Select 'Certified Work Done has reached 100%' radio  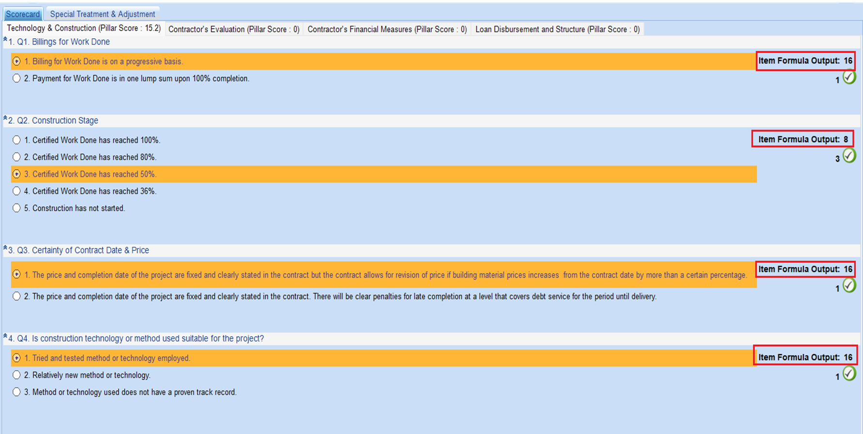16,140
